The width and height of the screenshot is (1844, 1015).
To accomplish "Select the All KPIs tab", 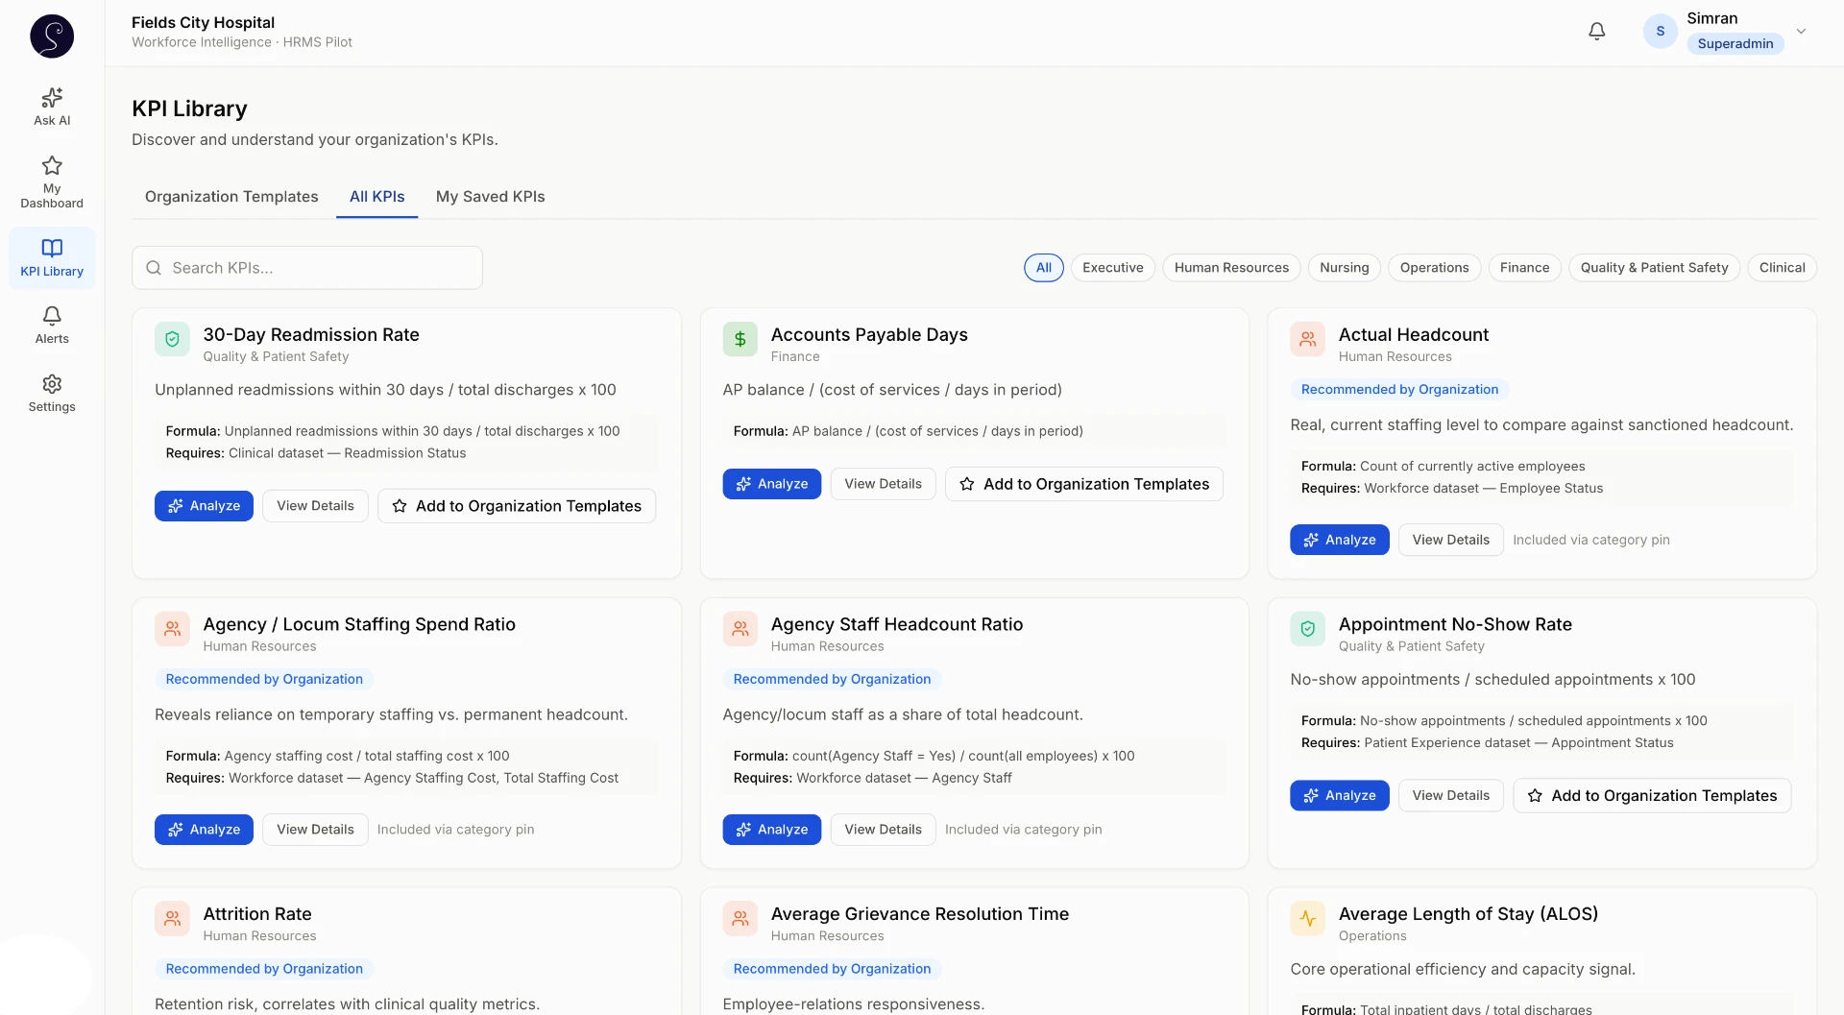I will 376,197.
